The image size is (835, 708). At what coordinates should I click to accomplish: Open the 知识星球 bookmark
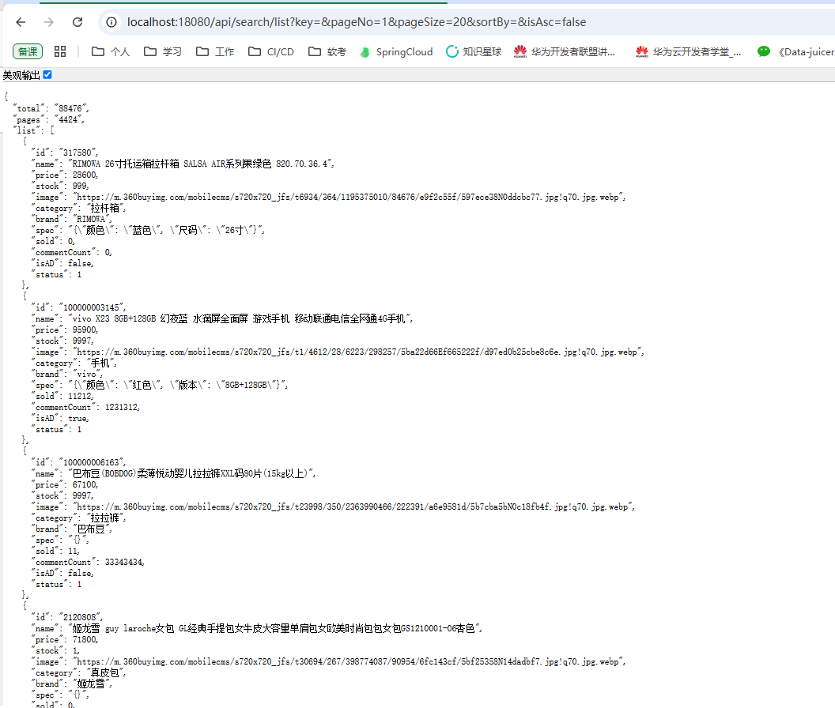click(474, 51)
